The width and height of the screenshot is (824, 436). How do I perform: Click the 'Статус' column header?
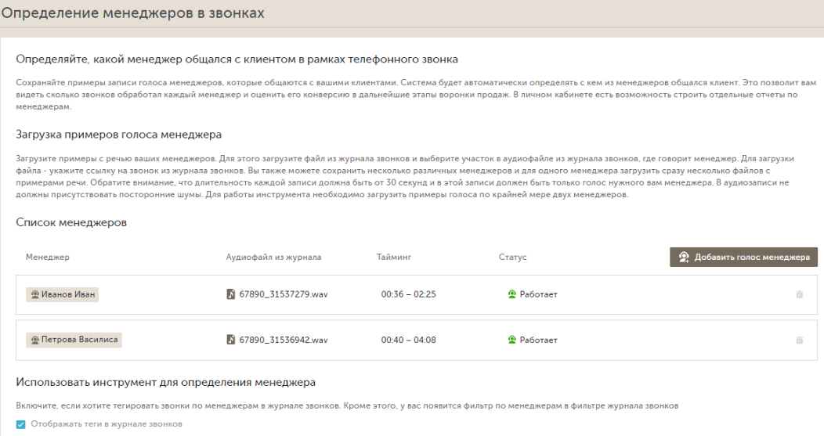512,257
